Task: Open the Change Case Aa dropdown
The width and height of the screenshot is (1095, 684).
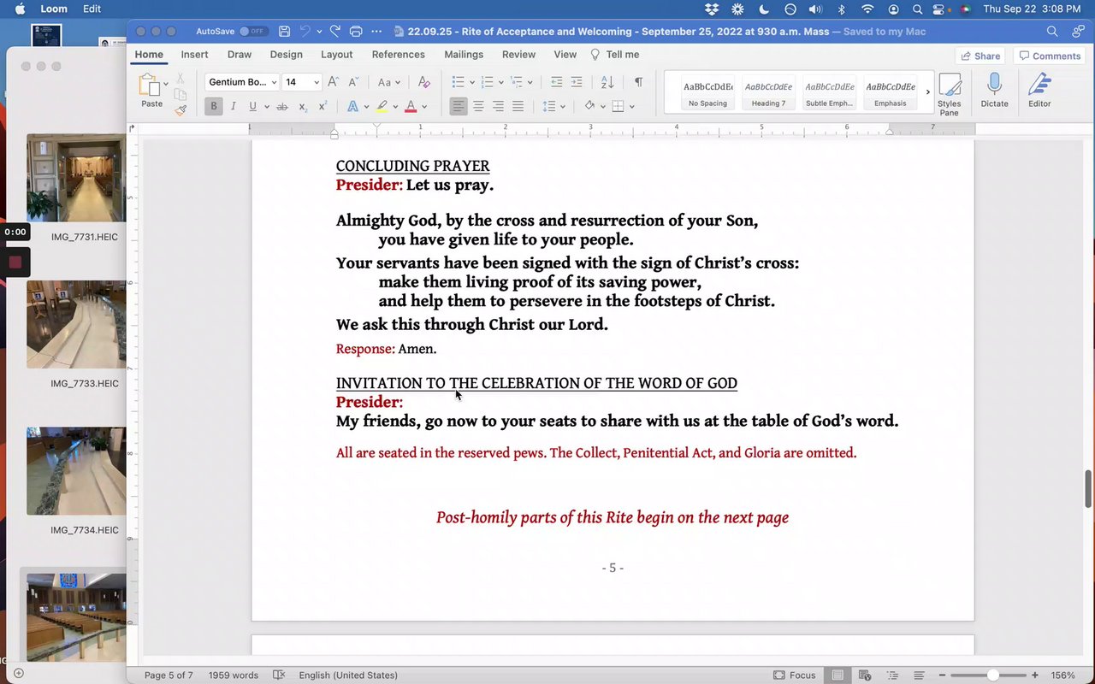Action: [x=389, y=82]
